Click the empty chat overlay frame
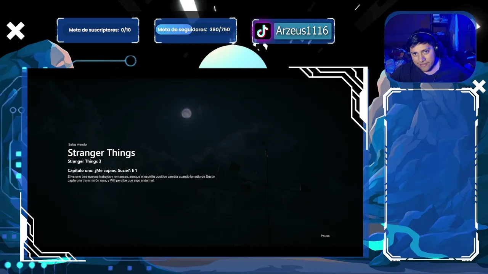 [x=431, y=175]
